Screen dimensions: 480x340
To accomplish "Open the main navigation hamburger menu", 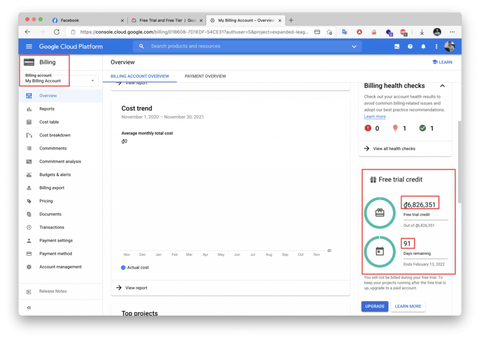I will 29,46.
